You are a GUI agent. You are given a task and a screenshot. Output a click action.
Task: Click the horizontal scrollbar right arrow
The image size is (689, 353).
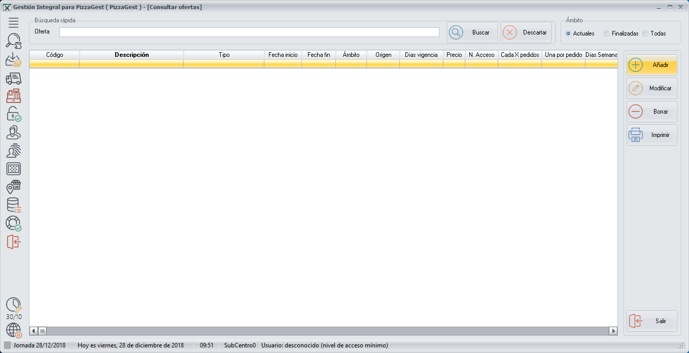613,331
